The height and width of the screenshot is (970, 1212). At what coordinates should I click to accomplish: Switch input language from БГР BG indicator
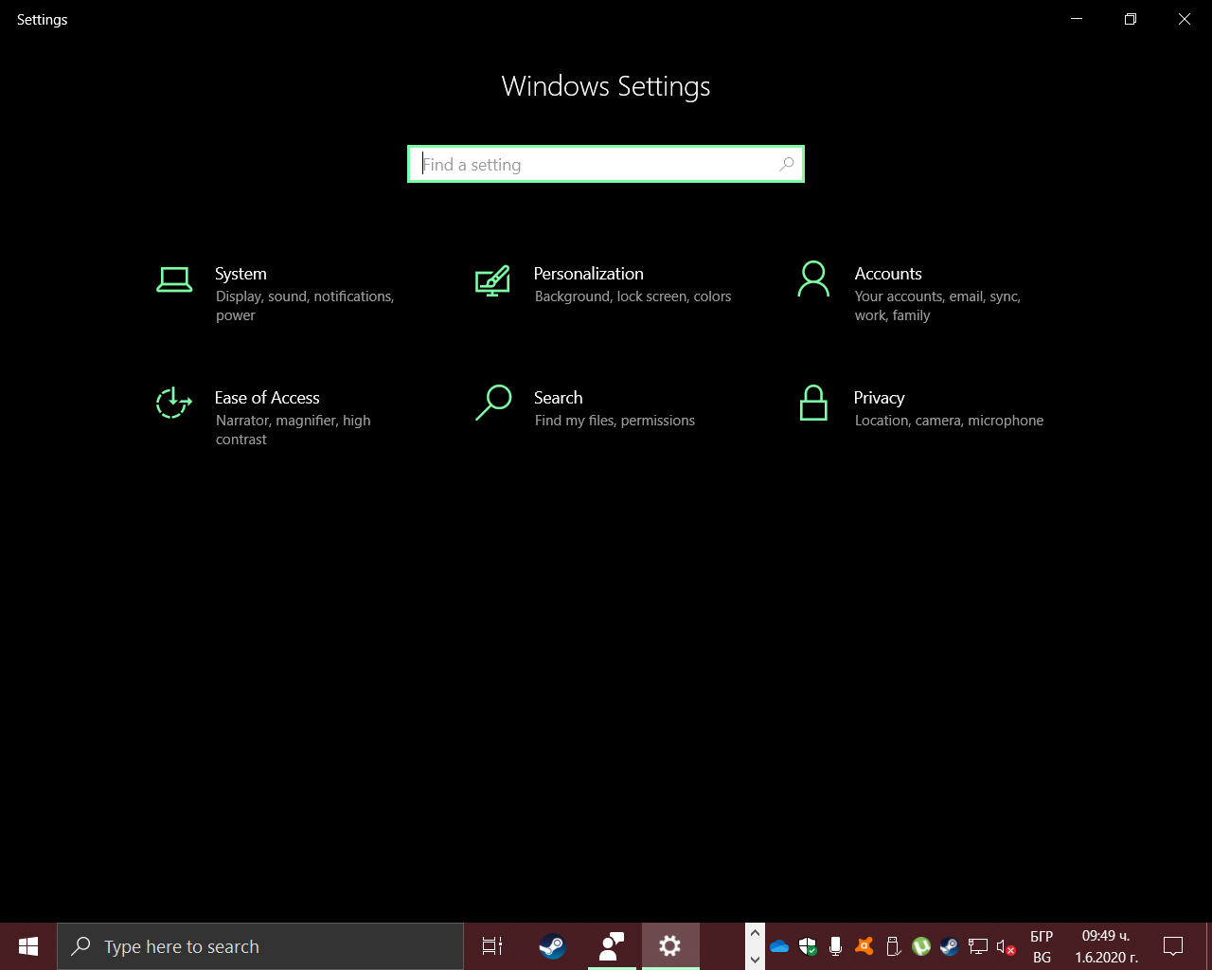1042,946
